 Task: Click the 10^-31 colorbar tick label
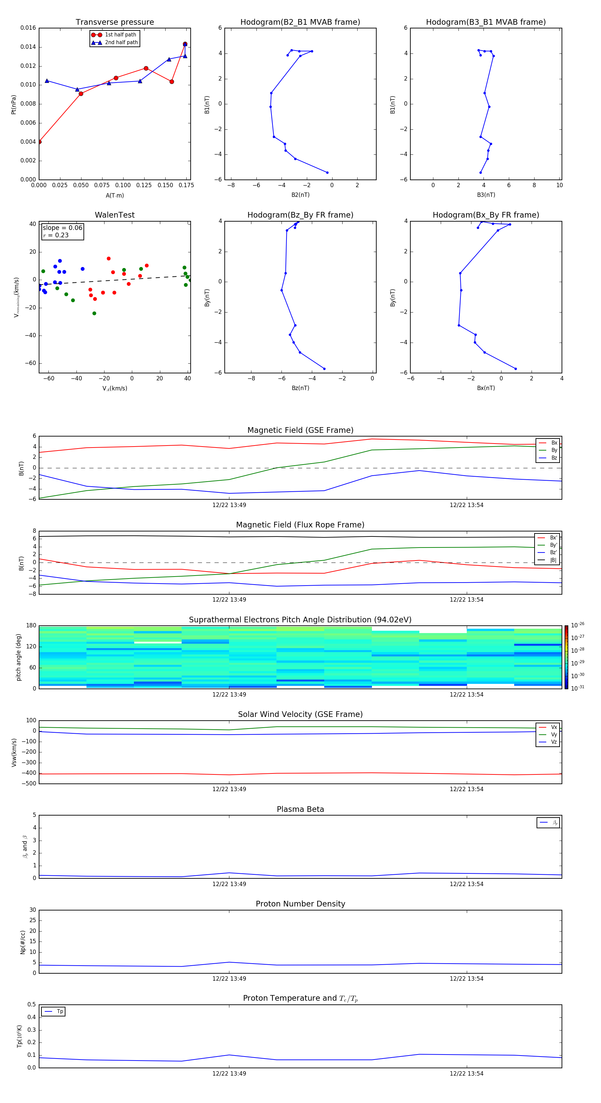(x=578, y=688)
